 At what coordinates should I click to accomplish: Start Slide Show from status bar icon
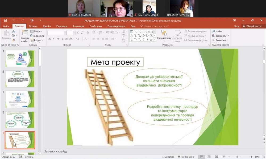click(x=224, y=157)
